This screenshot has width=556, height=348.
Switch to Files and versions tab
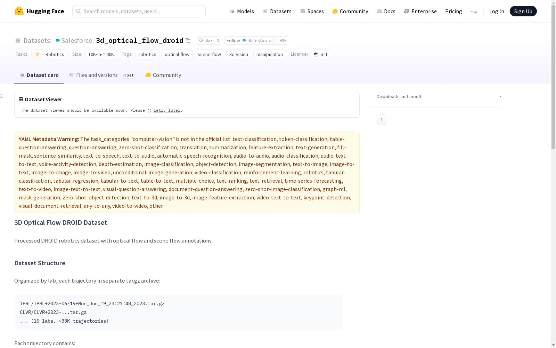(102, 75)
